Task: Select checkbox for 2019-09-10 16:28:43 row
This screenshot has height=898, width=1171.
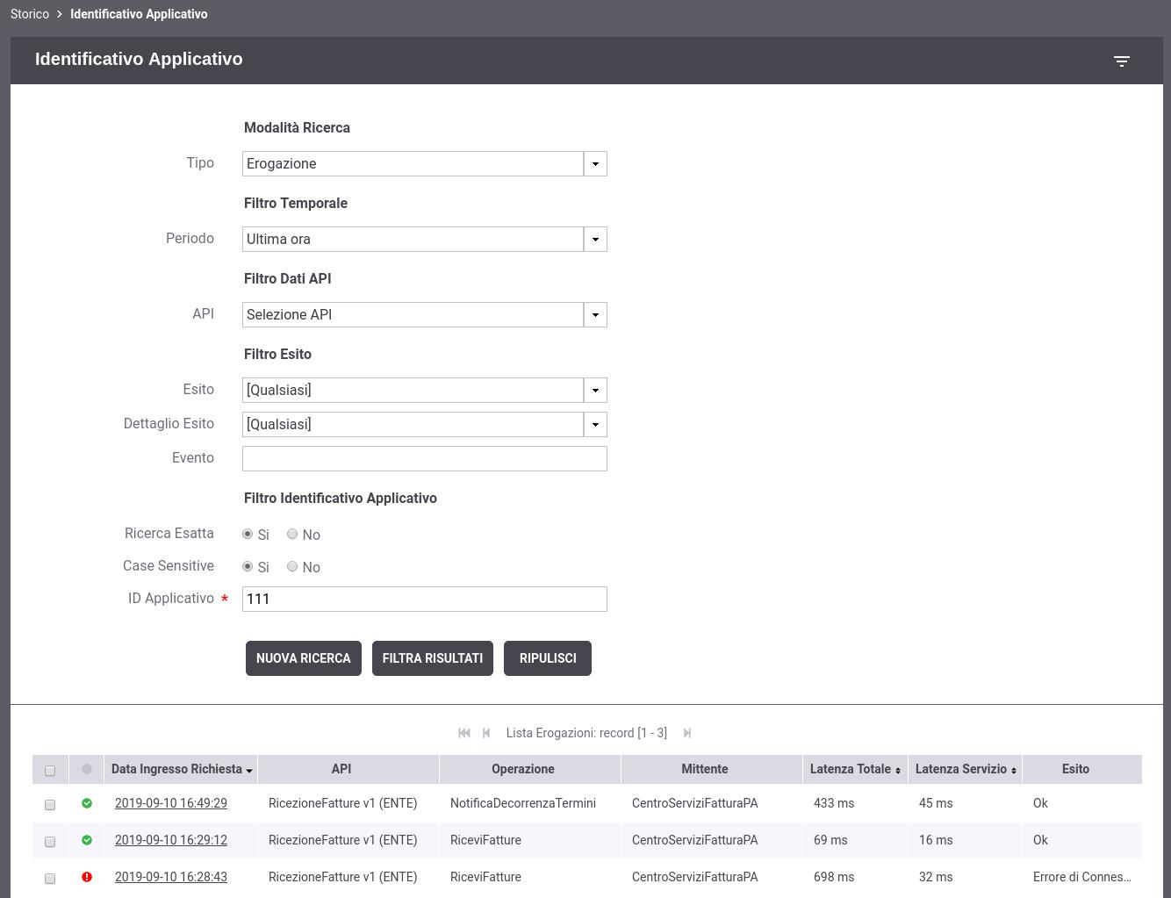Action: 50,878
